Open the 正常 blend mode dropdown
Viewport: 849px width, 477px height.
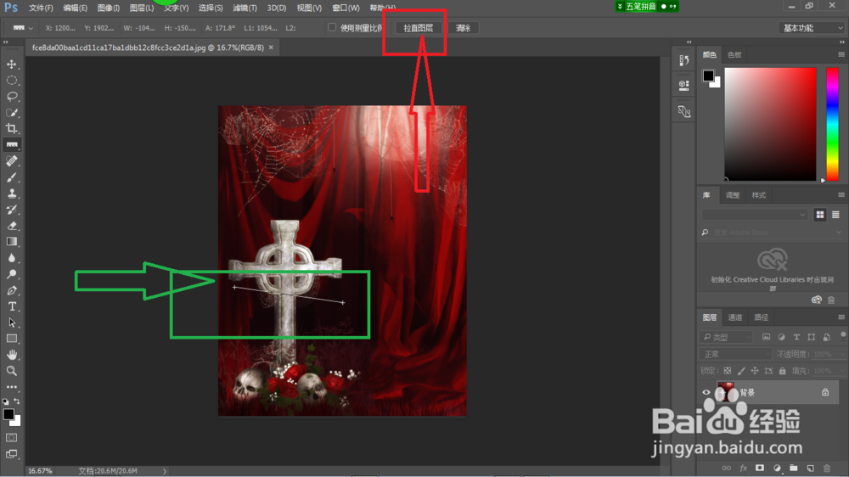736,354
